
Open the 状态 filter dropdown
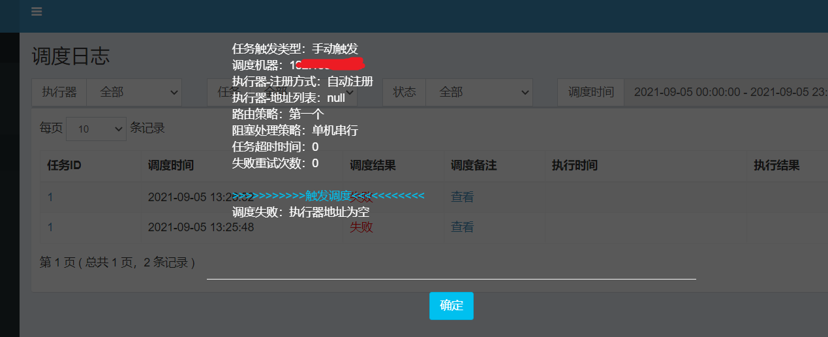click(x=479, y=92)
